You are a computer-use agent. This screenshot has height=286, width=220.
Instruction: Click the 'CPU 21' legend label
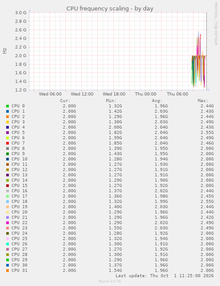[19, 217]
